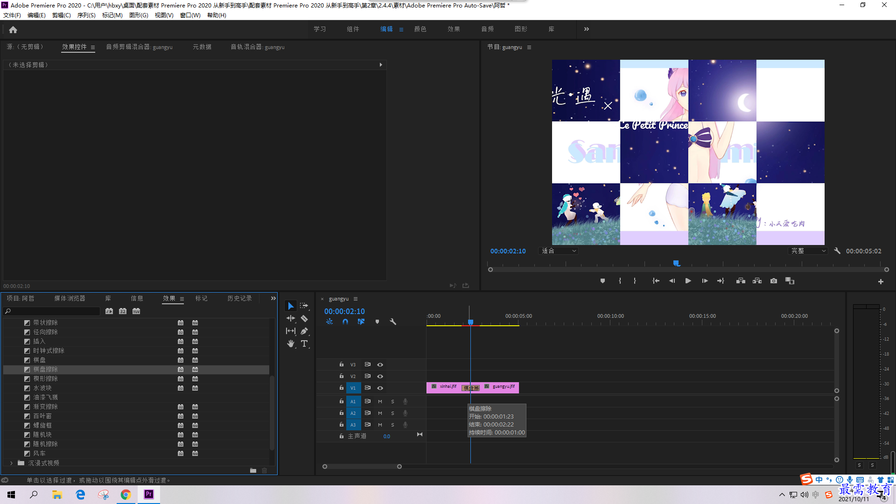Switch to 媒体浏览器 tab
Image resolution: width=896 pixels, height=504 pixels.
point(70,298)
